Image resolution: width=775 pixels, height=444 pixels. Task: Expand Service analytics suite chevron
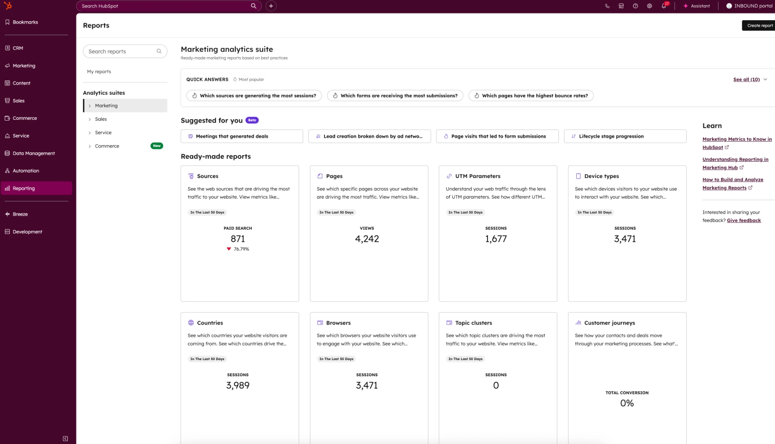[x=90, y=133]
